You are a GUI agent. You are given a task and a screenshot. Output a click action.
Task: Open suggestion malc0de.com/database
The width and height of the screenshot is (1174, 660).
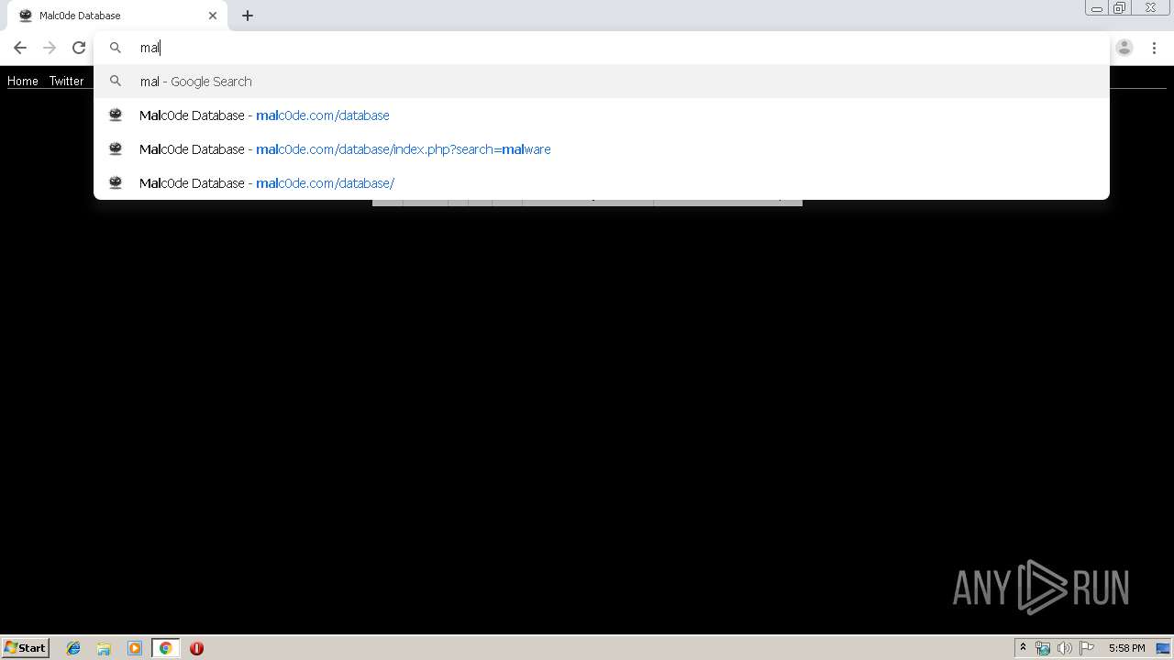[602, 115]
